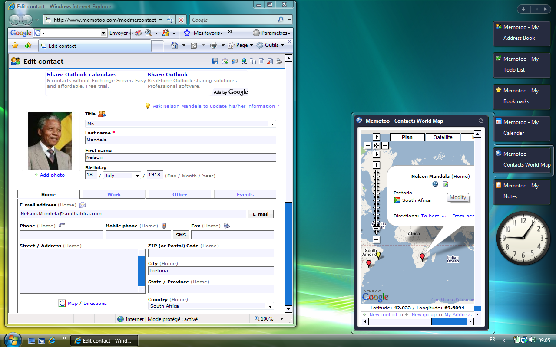The height and width of the screenshot is (347, 556).
Task: Click Edit contact taskbar button
Action: coord(104,341)
